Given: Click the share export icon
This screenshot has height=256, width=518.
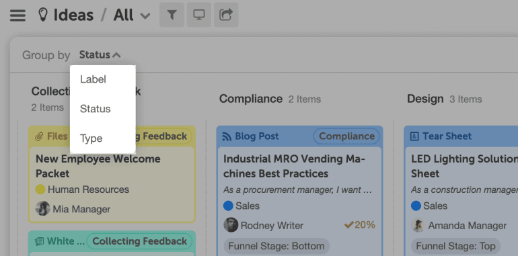Looking at the screenshot, I should click(x=226, y=15).
